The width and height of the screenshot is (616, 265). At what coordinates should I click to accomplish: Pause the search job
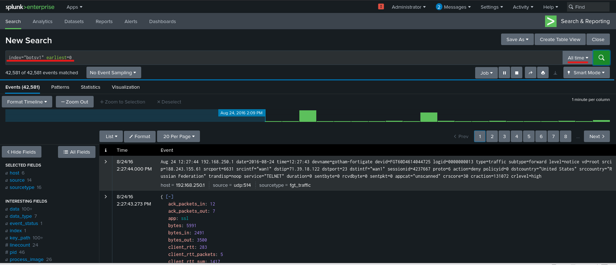[x=504, y=73]
